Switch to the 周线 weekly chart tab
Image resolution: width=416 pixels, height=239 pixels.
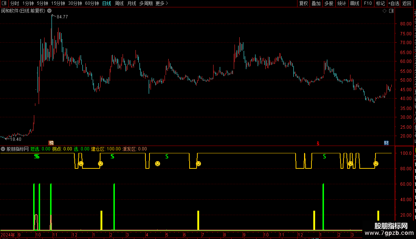tap(119, 3)
